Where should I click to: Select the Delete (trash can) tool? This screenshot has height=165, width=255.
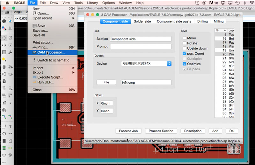(4, 67)
